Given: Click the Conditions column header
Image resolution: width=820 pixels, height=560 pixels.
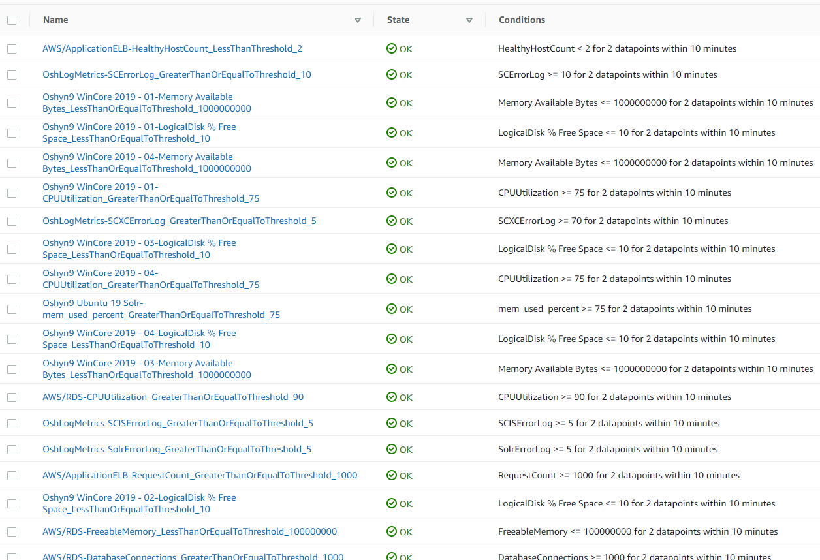Looking at the screenshot, I should (x=522, y=20).
